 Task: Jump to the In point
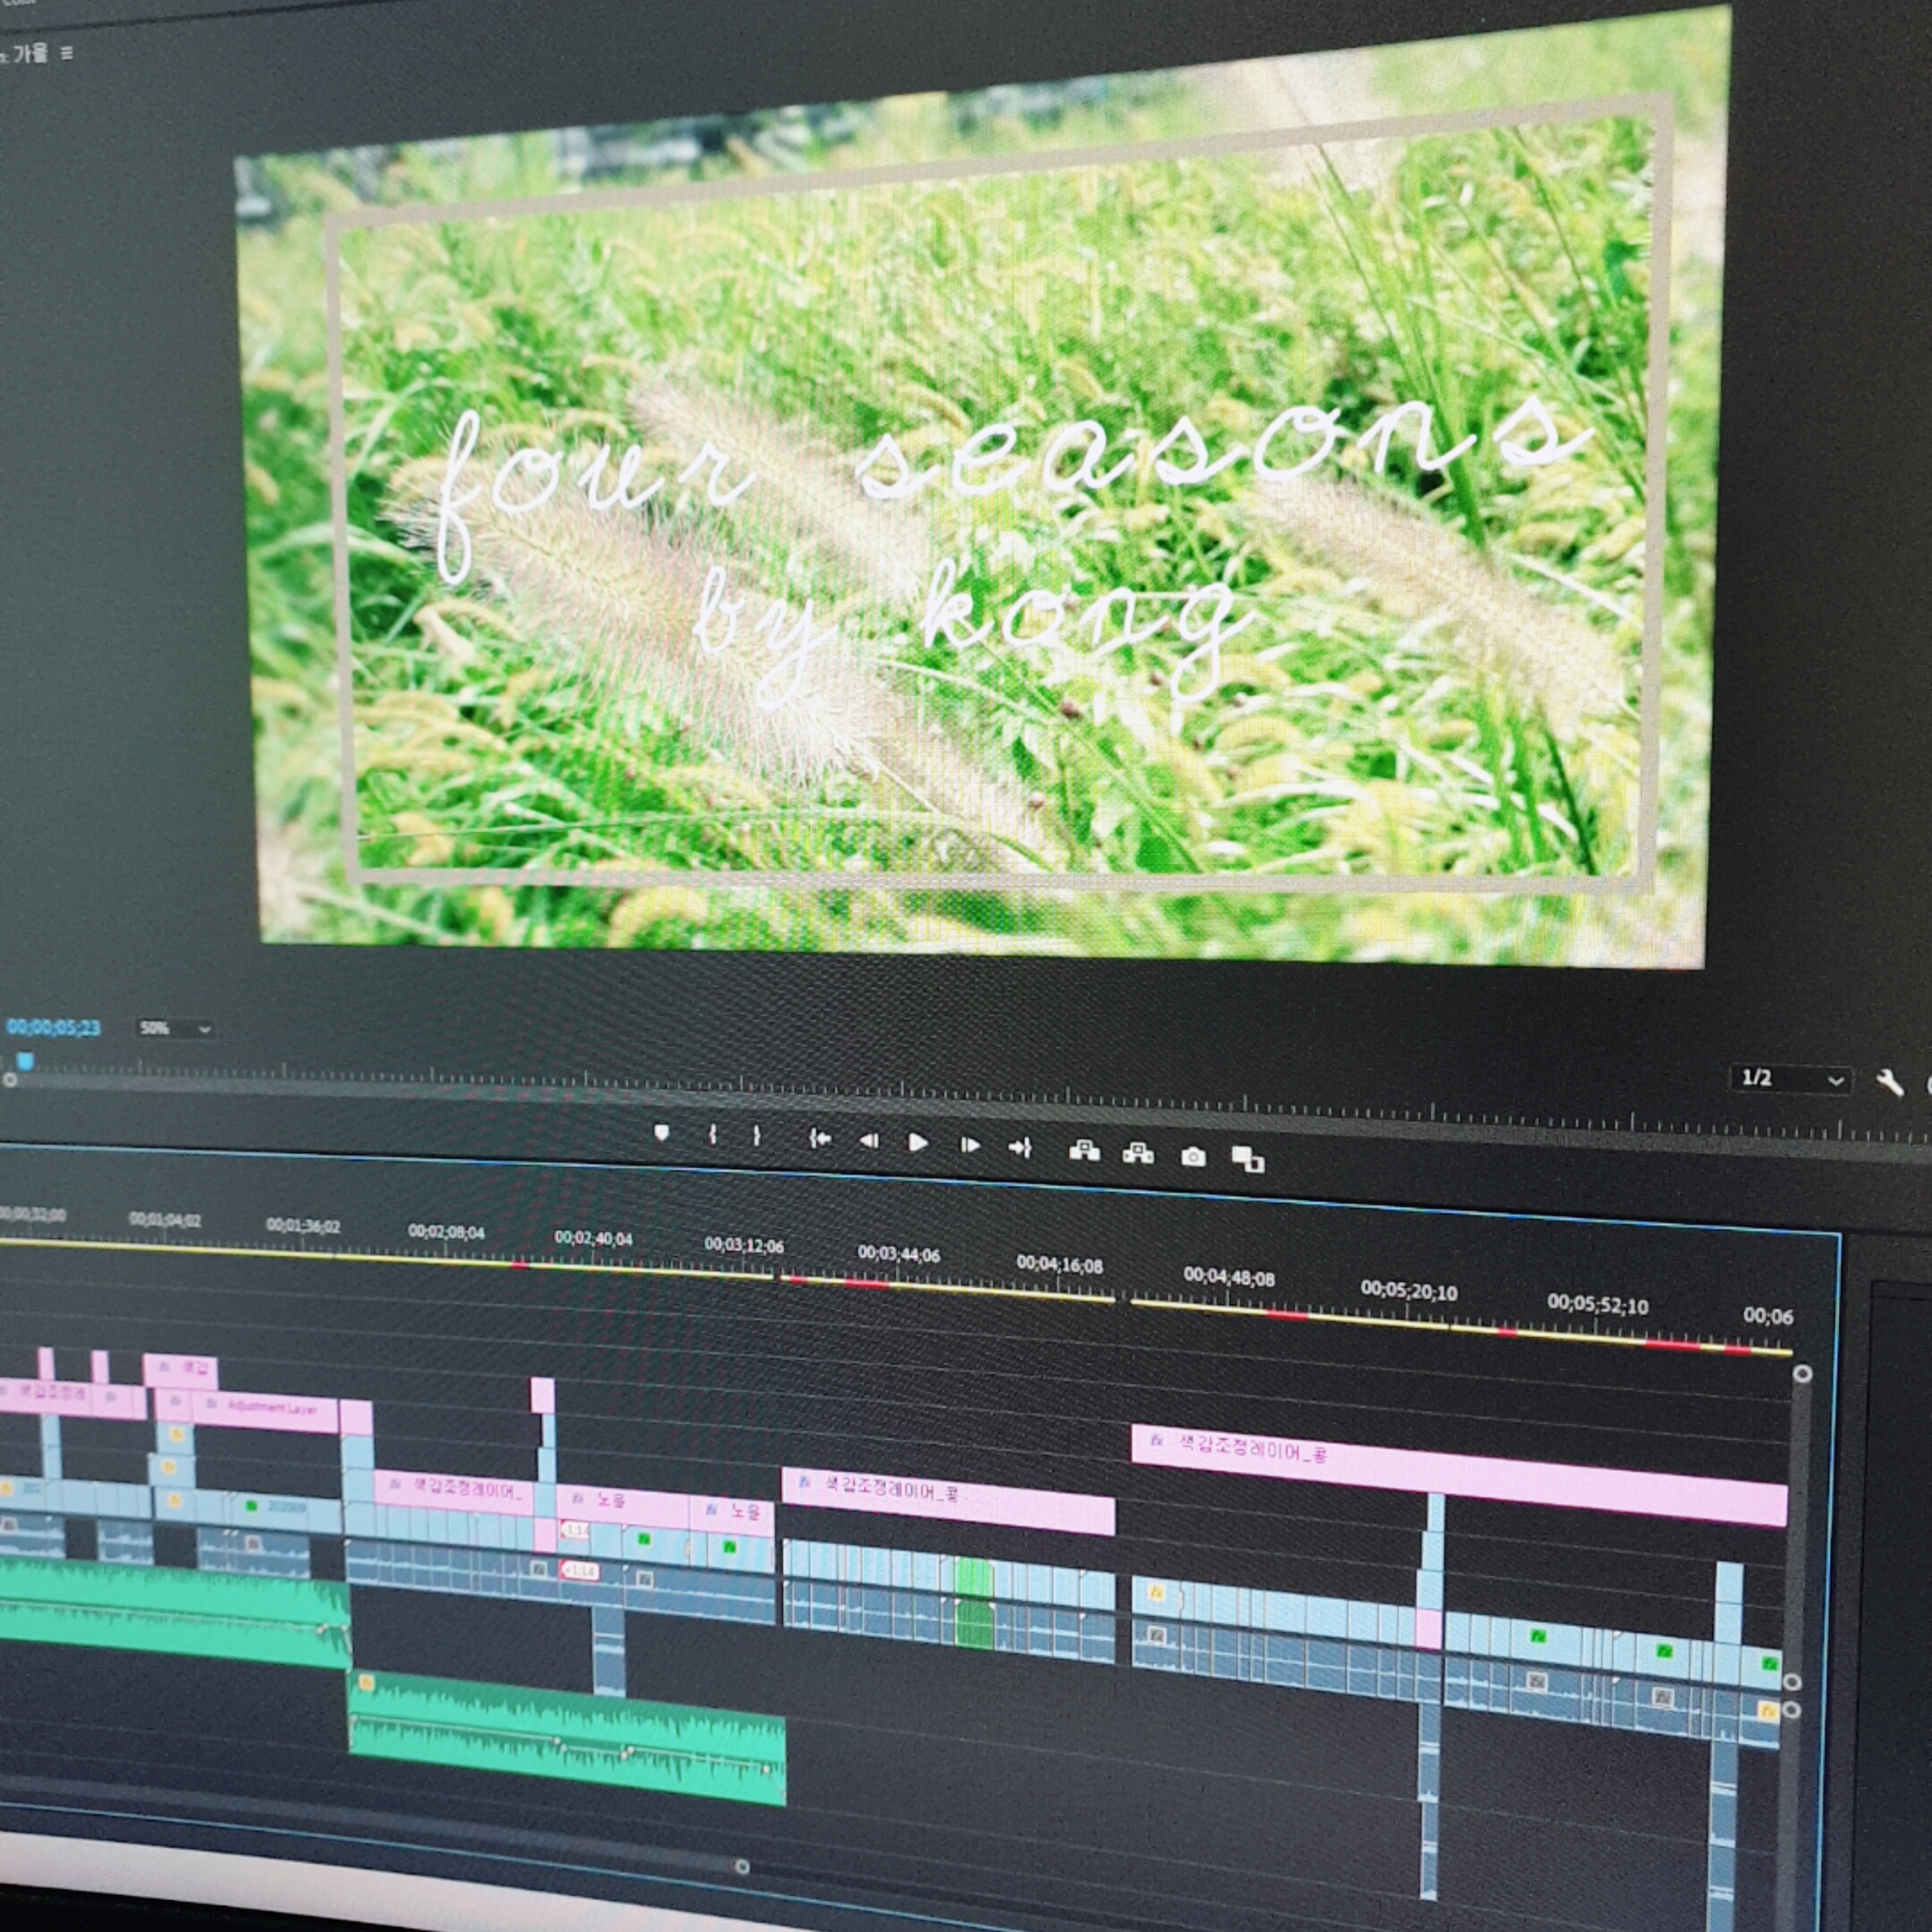point(819,1139)
